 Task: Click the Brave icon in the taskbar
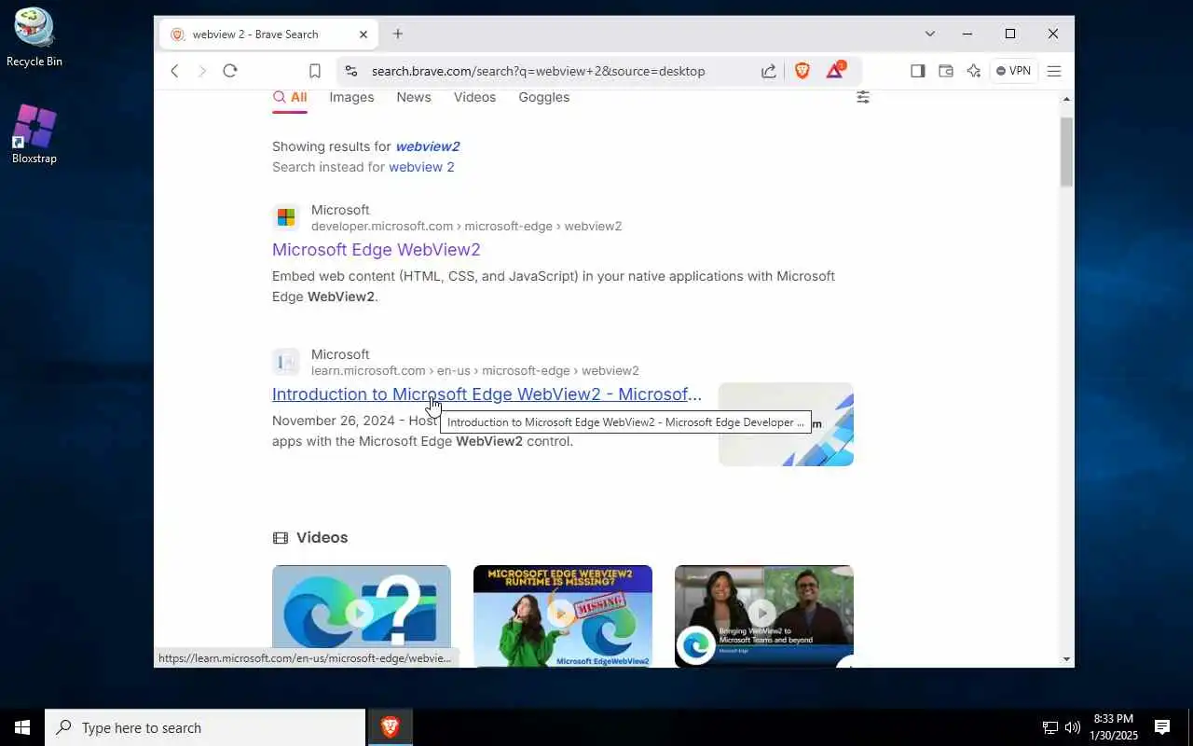tap(390, 727)
